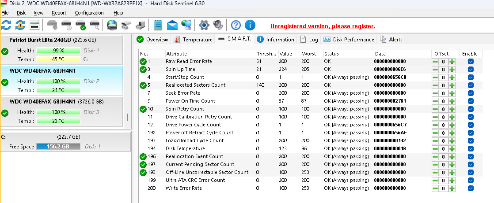Sort by the Status column header
Image resolution: width=494 pixels, height=203 pixels.
point(349,54)
